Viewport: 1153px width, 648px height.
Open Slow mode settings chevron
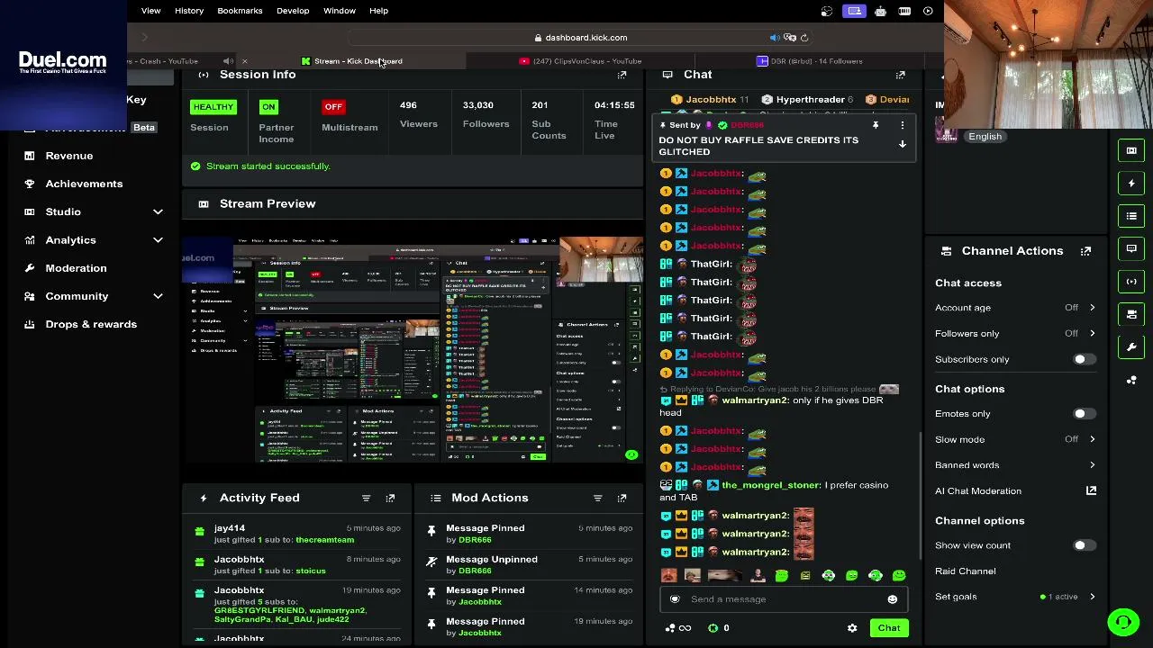(x=1092, y=439)
